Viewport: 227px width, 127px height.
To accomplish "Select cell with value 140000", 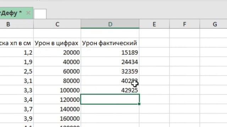I will (57, 109).
